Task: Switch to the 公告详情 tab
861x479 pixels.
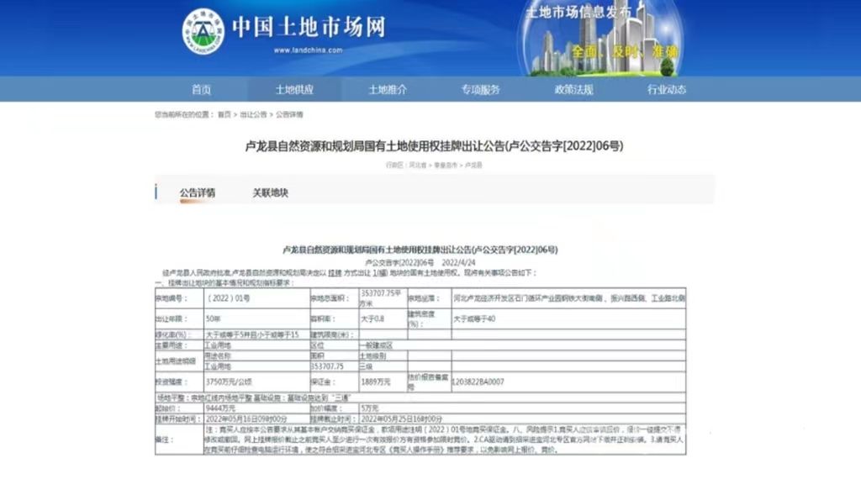Action: pyautogui.click(x=198, y=192)
